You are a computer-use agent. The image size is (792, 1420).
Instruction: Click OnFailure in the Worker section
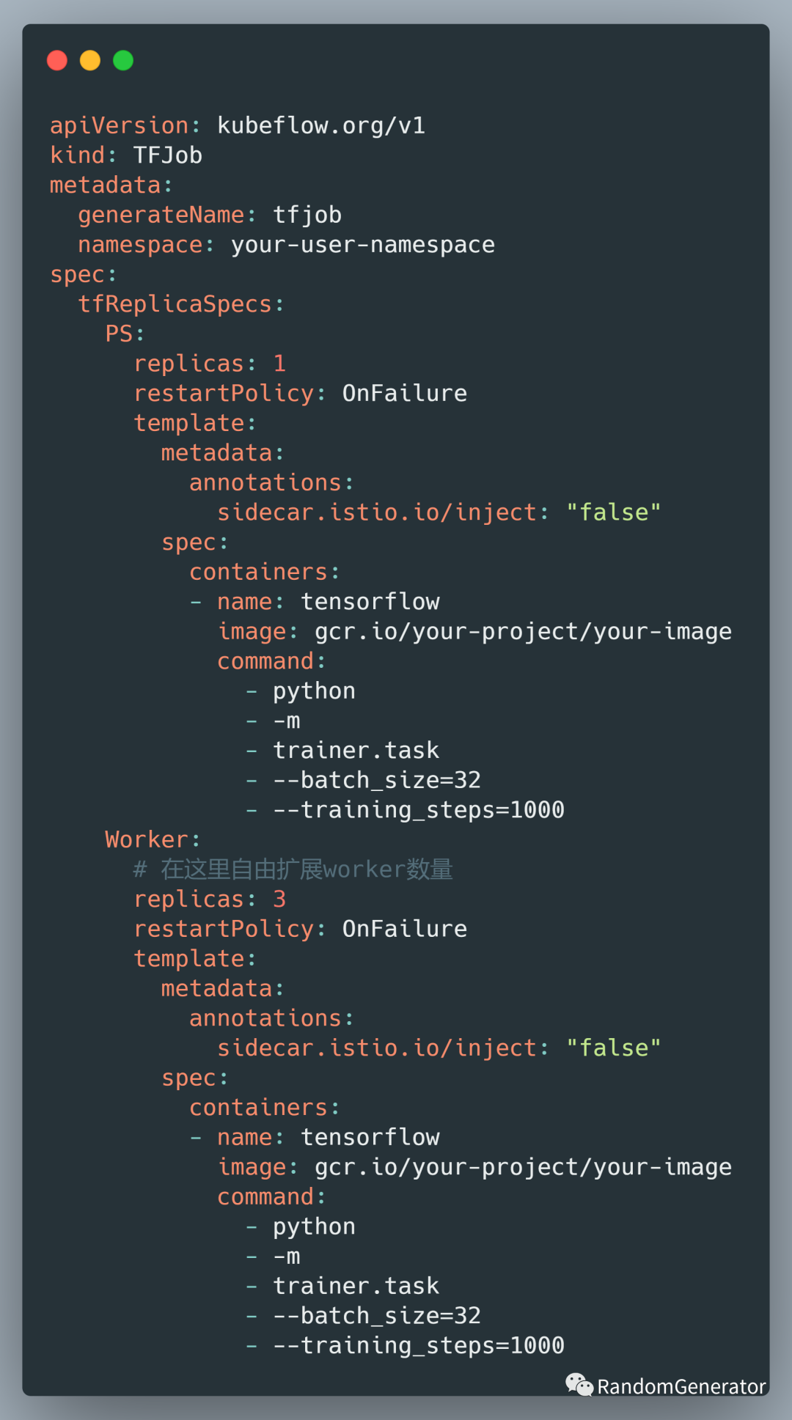(x=405, y=929)
